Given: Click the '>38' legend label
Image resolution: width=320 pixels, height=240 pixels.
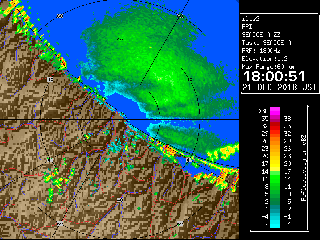Looking at the screenshot, I should click(263, 111).
